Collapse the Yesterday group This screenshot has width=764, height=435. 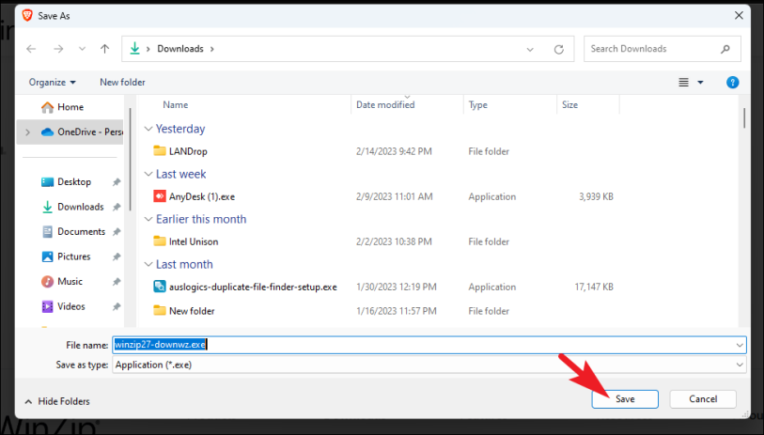tap(148, 129)
